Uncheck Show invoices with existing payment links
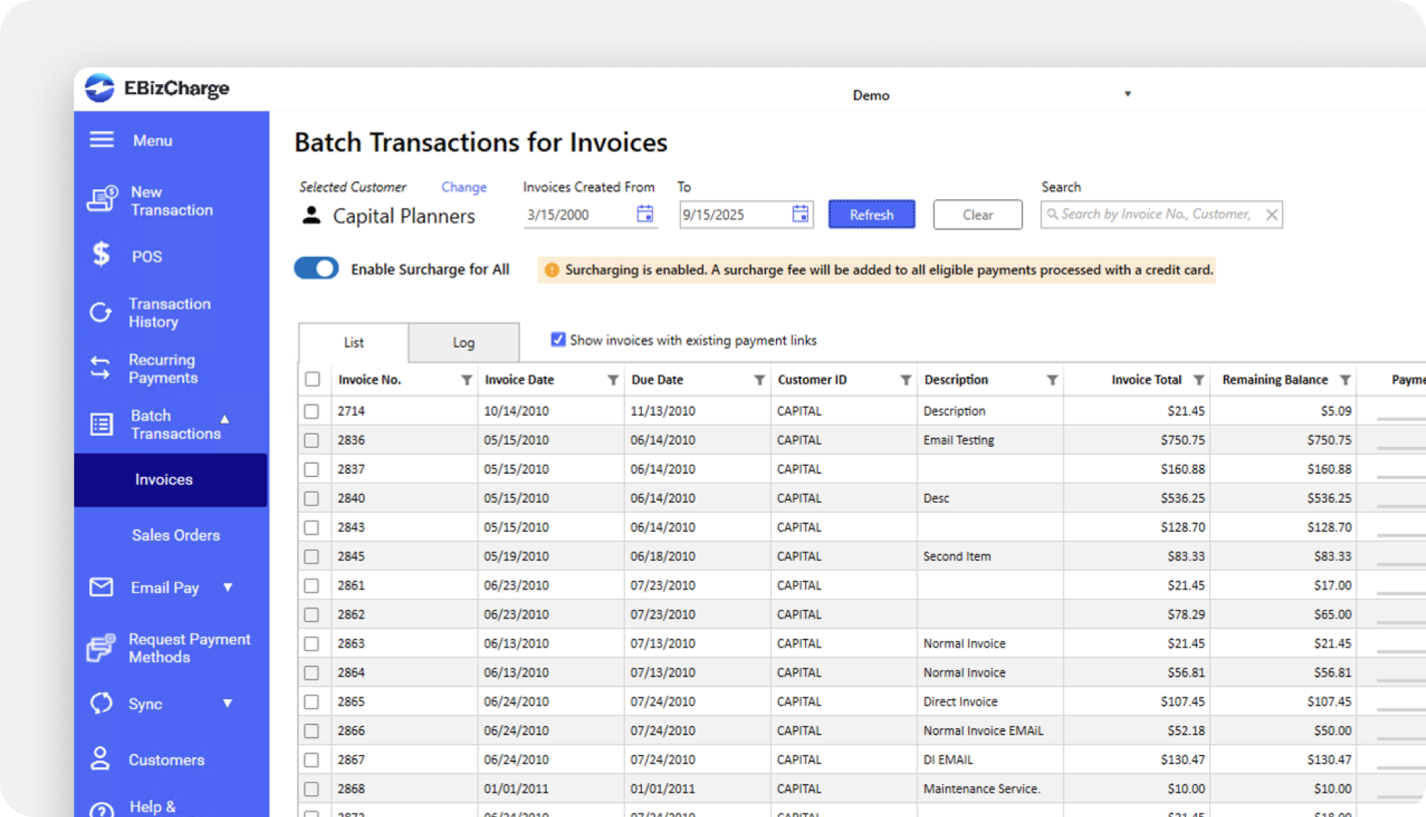Screen dimensions: 1426x817 click(x=558, y=340)
